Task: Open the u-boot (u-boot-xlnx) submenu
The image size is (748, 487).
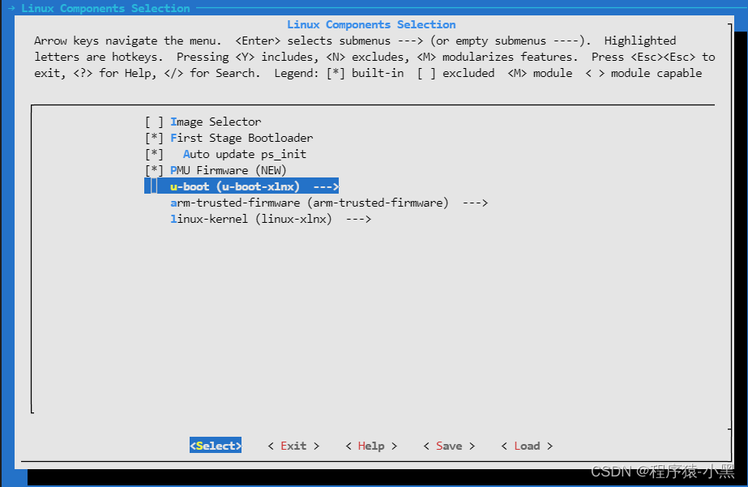Action: coord(241,186)
